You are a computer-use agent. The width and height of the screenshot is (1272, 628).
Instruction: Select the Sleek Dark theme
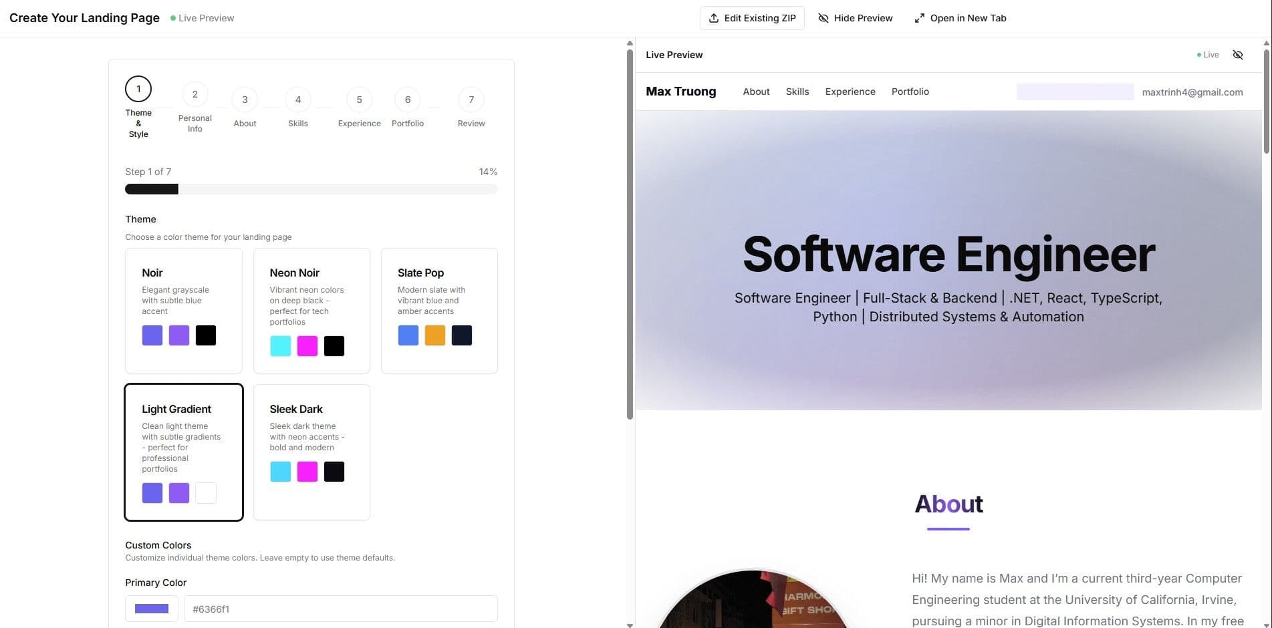[x=311, y=452]
